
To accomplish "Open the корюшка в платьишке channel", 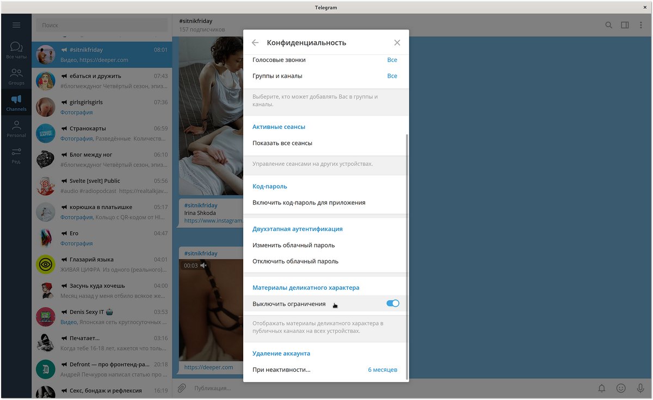I will click(x=102, y=212).
